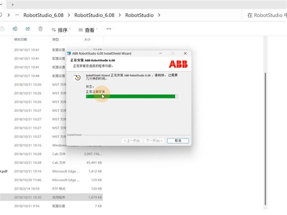Select the date 2018/2/14 18:59
This screenshot has width=287, height=215.
(x=26, y=189)
